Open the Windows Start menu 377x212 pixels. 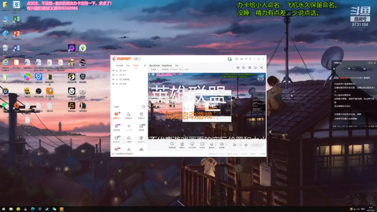4,209
